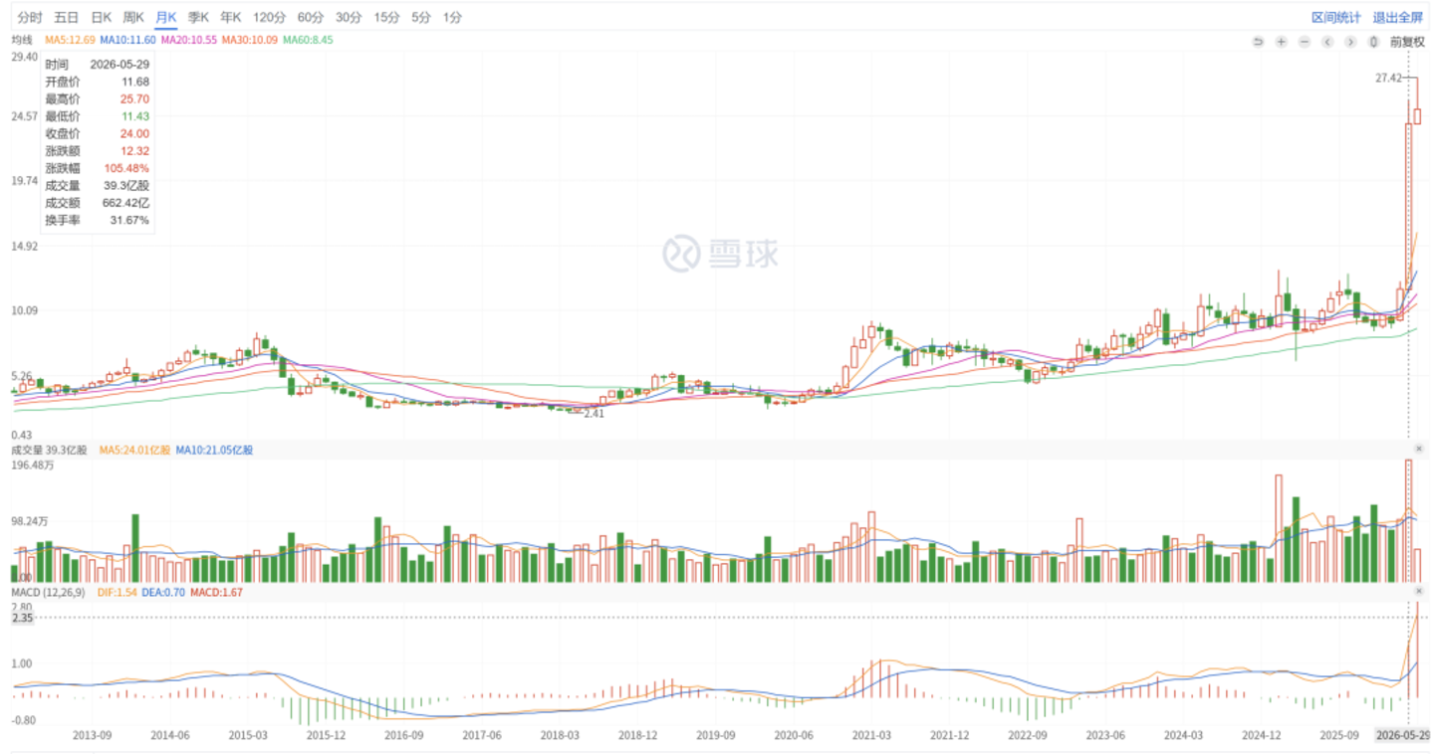The height and width of the screenshot is (754, 1433).
Task: Click the reset chart arrow icon
Action: (x=1258, y=41)
